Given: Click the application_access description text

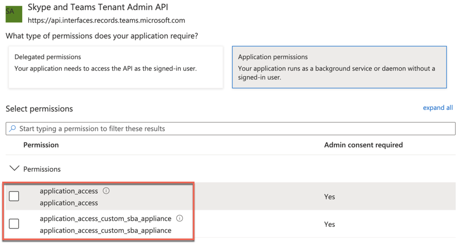Looking at the screenshot, I should [69, 203].
